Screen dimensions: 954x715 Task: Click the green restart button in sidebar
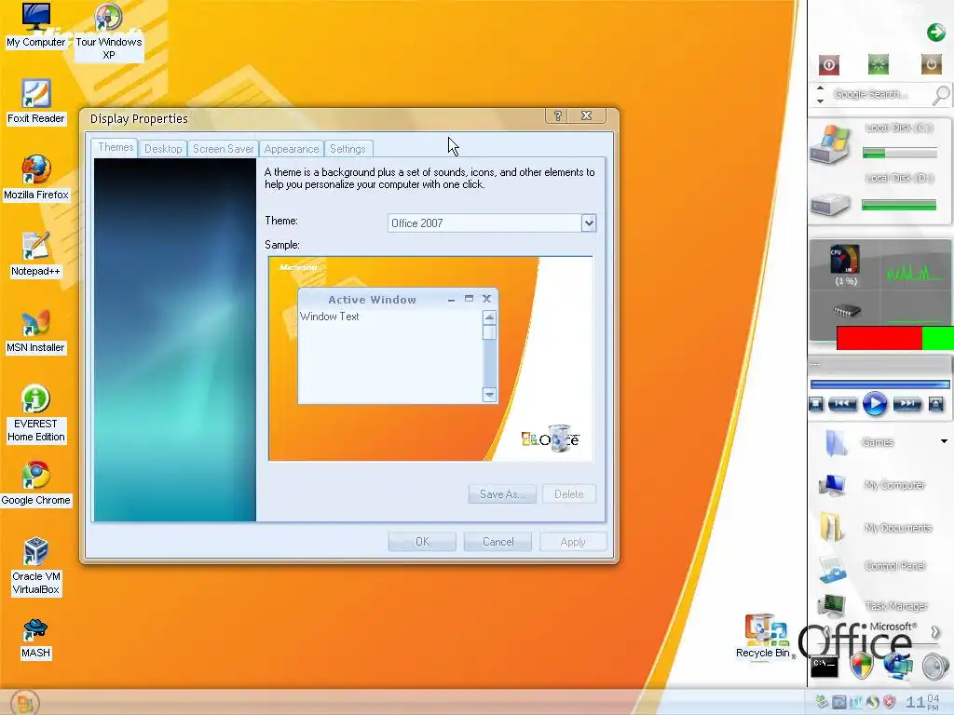point(878,64)
